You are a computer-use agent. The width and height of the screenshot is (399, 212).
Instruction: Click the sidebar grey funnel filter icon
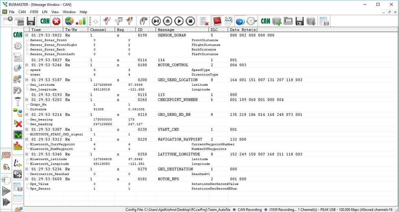tap(18, 101)
